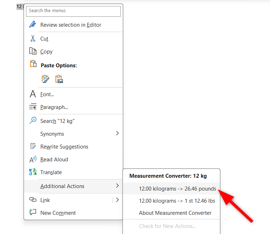
Task: Choose Review selection in Editor
Action: (x=71, y=25)
